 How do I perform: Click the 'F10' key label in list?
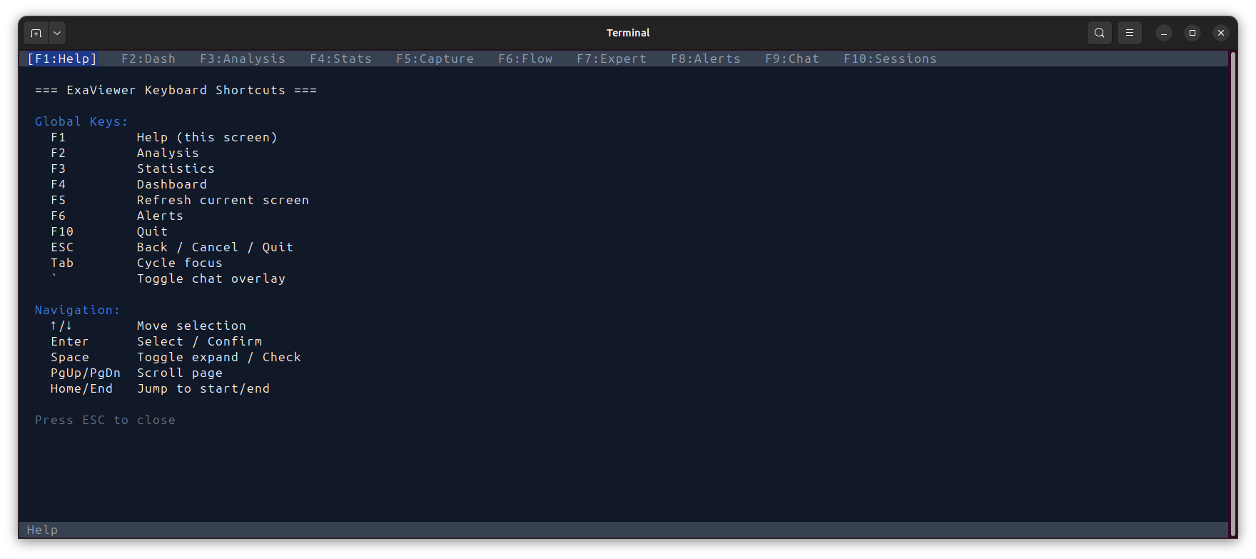pyautogui.click(x=62, y=231)
